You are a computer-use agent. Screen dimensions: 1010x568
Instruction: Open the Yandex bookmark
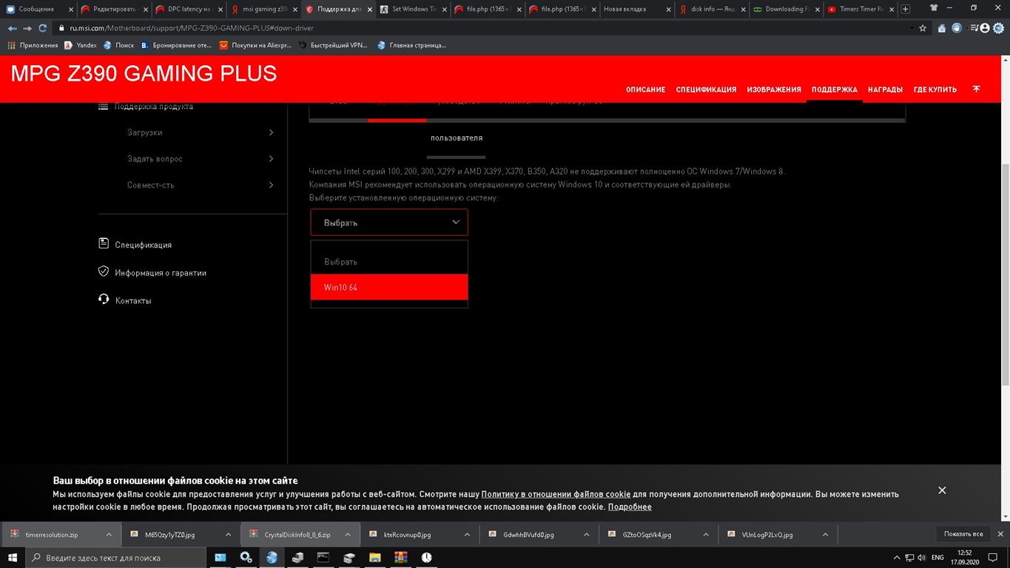(81, 45)
